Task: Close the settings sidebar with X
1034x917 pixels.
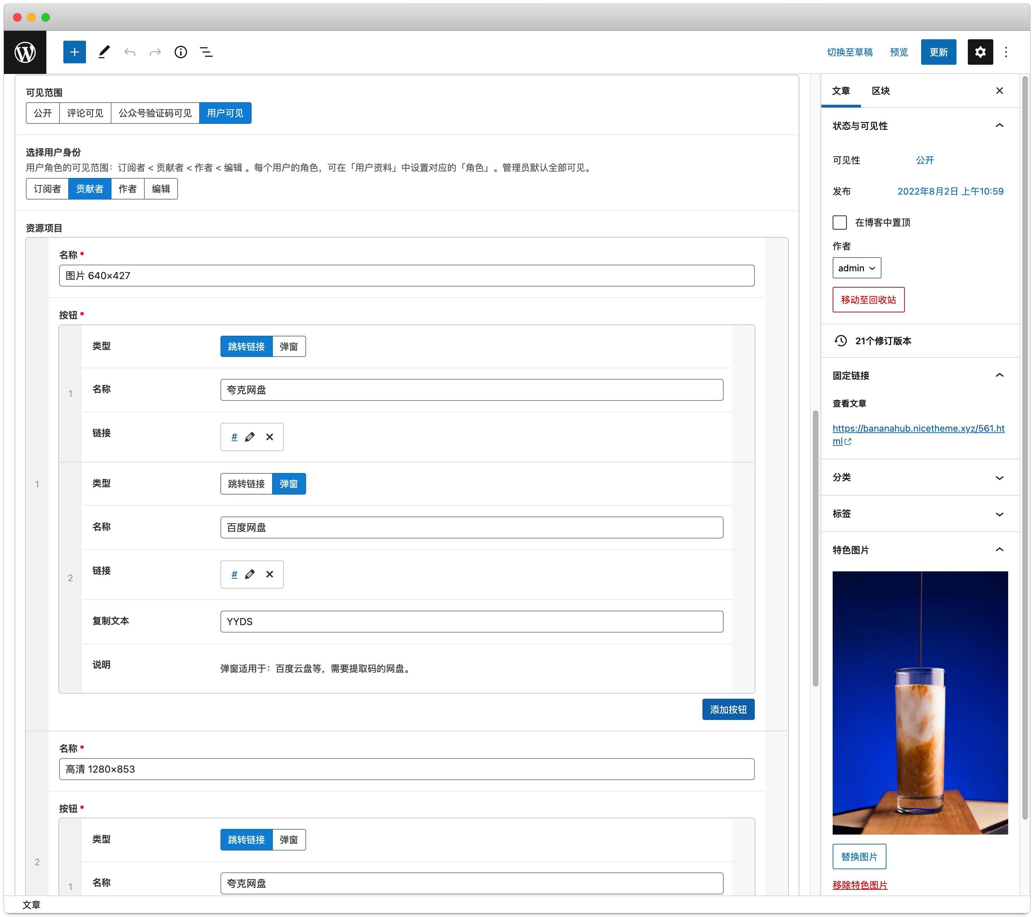Action: pos(999,91)
